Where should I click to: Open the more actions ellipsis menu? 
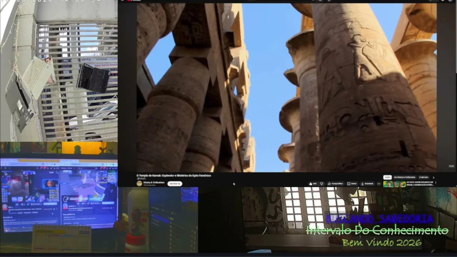click(379, 184)
